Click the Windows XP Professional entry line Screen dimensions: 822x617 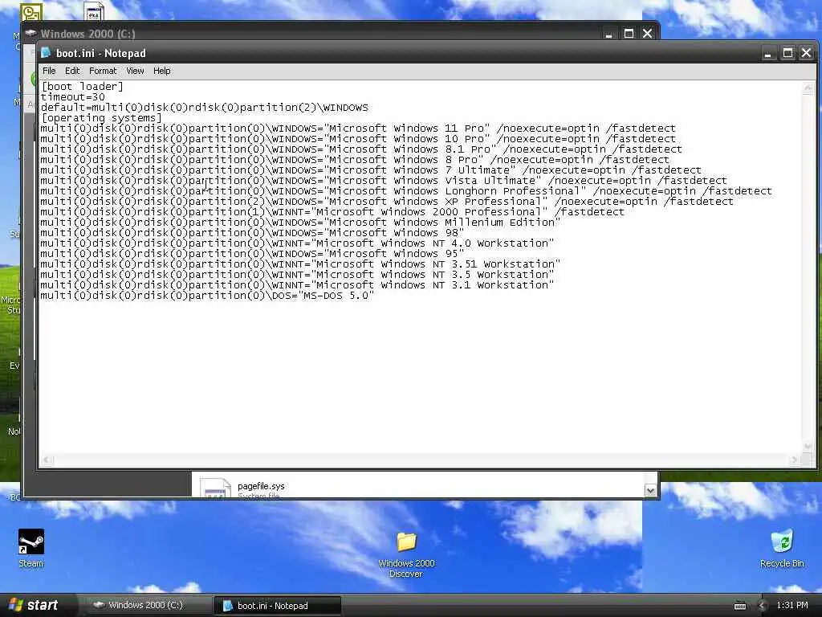[387, 202]
